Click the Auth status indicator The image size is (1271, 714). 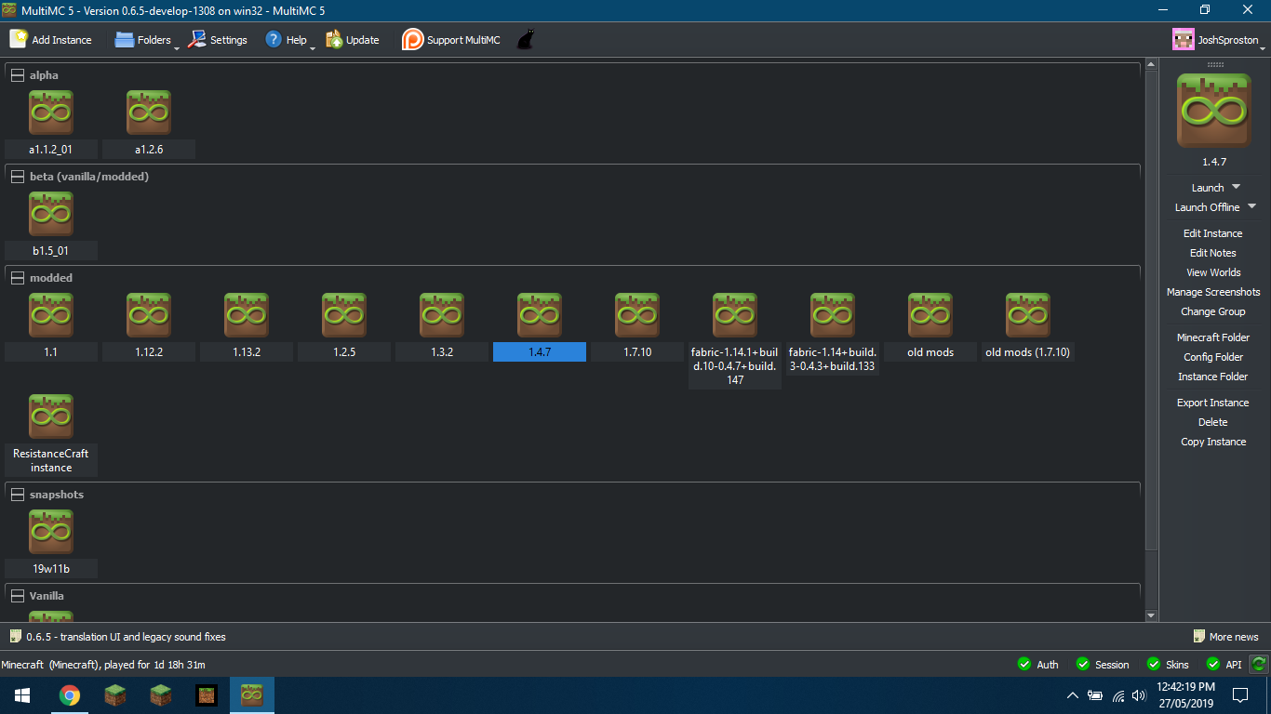(x=1037, y=664)
